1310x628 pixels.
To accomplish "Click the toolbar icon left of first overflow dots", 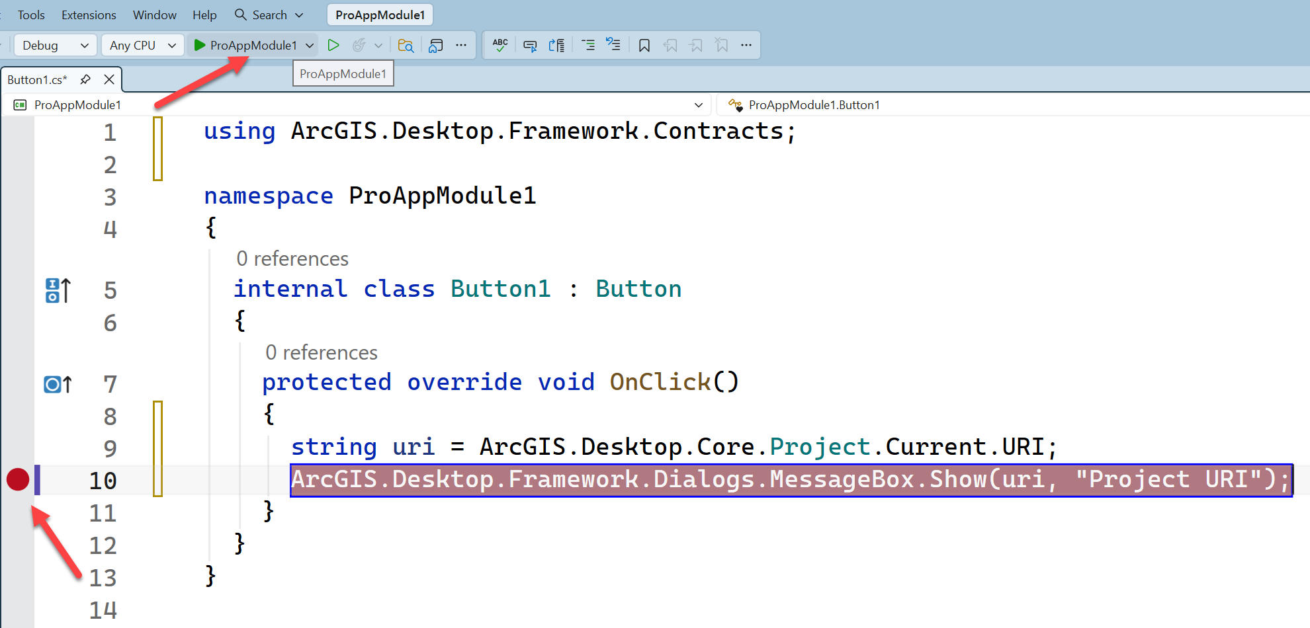I will pos(435,45).
